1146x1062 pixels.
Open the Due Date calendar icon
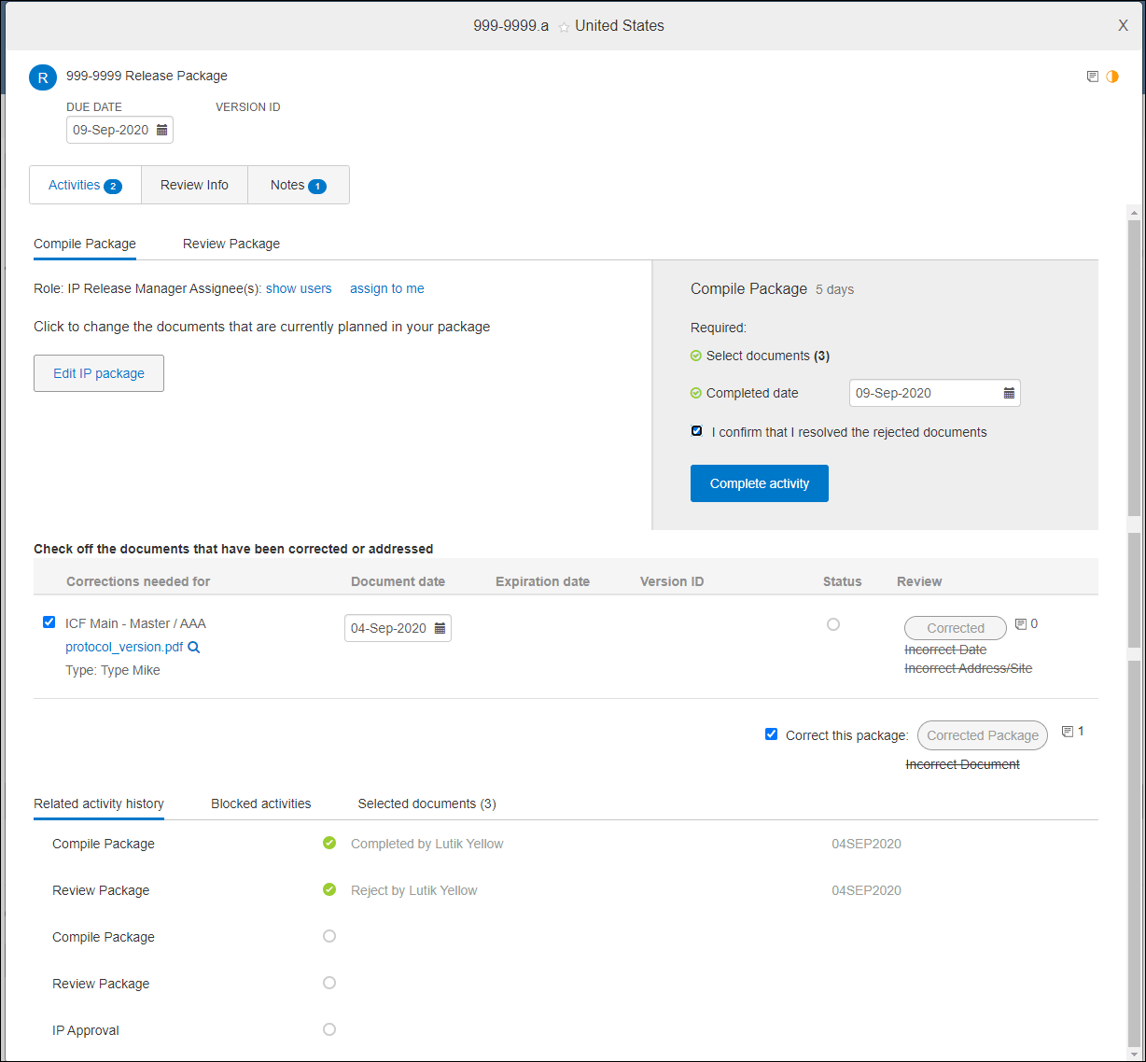point(161,130)
